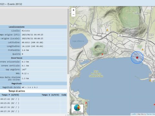Click the yellow triangle station near Pozzuoli

click(142, 50)
